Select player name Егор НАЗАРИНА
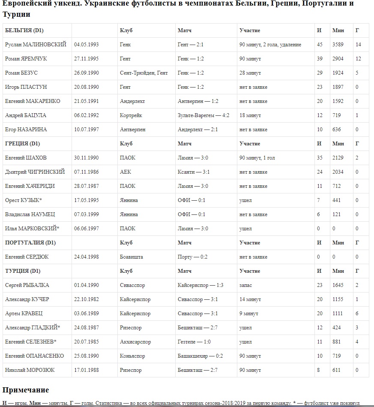 tap(26, 130)
